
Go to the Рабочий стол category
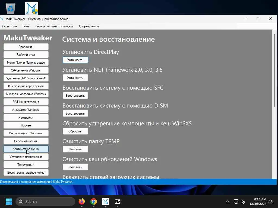click(26, 55)
